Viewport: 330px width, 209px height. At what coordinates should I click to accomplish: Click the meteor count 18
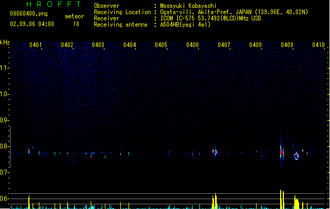(76, 24)
